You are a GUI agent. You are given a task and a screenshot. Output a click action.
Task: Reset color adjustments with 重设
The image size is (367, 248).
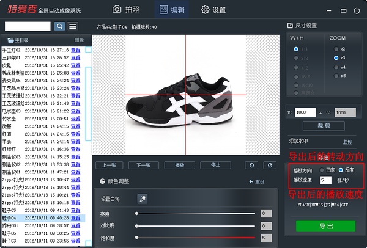click(x=257, y=181)
